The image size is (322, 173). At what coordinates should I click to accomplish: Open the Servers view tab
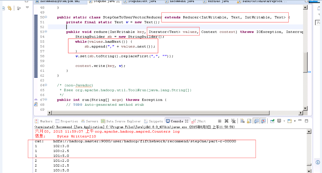[89, 121]
